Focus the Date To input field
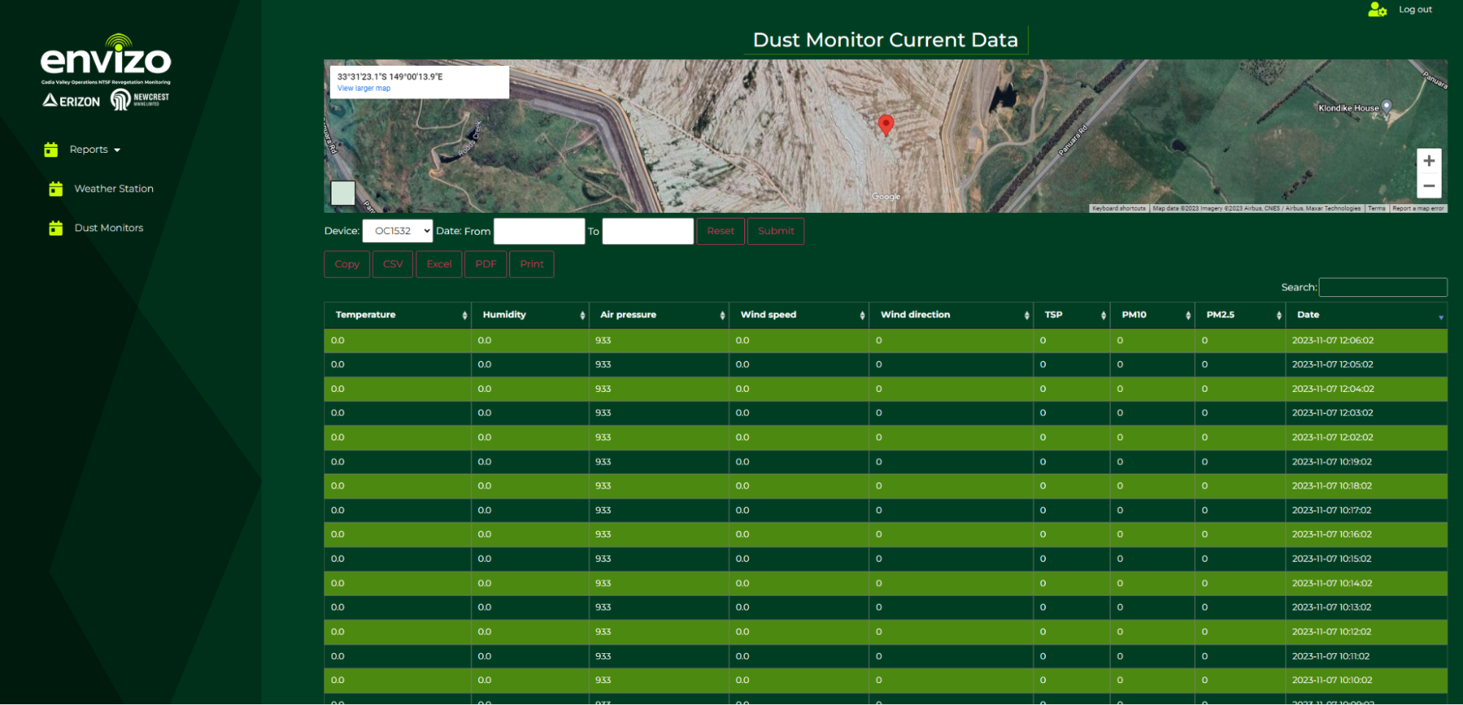The image size is (1463, 705). click(648, 231)
